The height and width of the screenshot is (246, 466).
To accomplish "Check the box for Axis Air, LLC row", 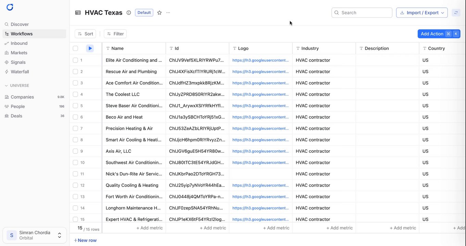I will coord(75,151).
